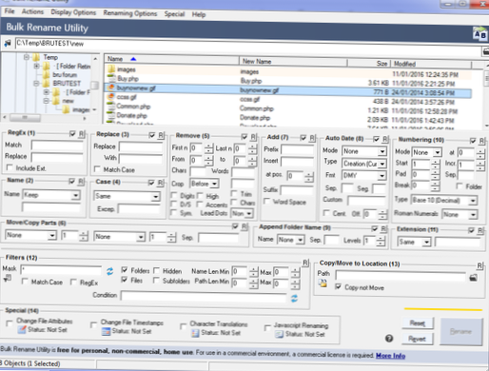489x371 pixels.
Task: Click the icon below Path label in Copy/Move
Action: click(323, 283)
